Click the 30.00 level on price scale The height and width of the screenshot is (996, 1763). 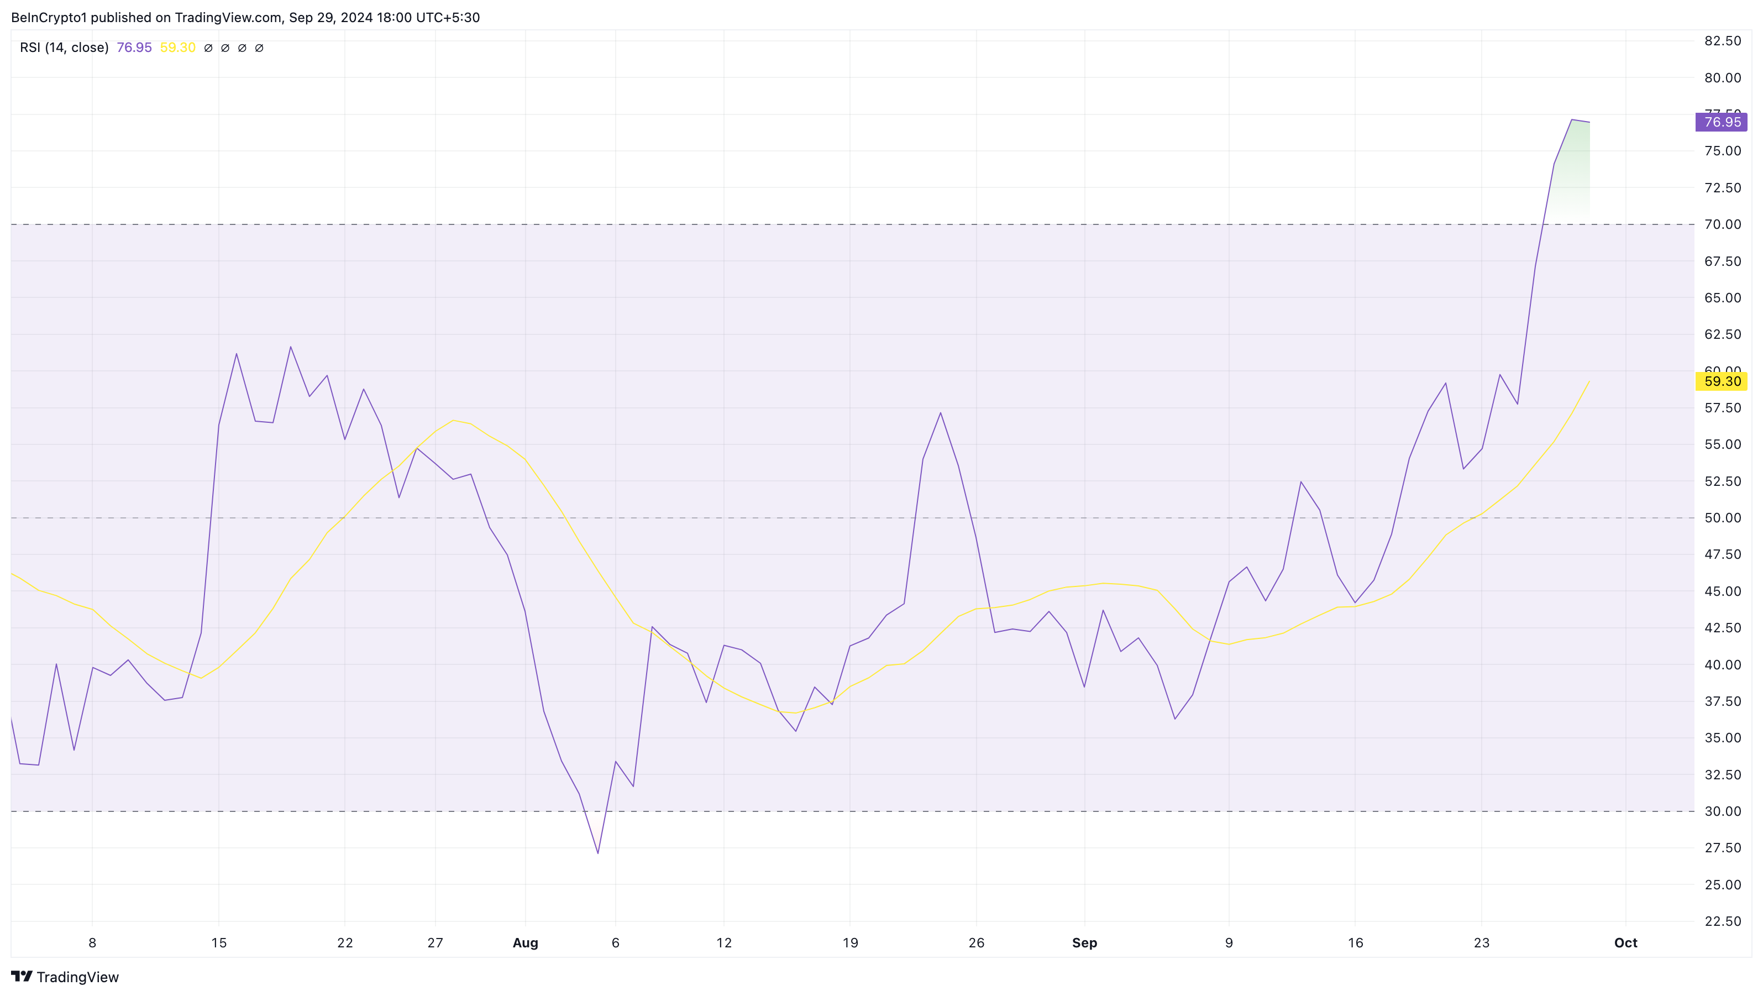[1722, 811]
